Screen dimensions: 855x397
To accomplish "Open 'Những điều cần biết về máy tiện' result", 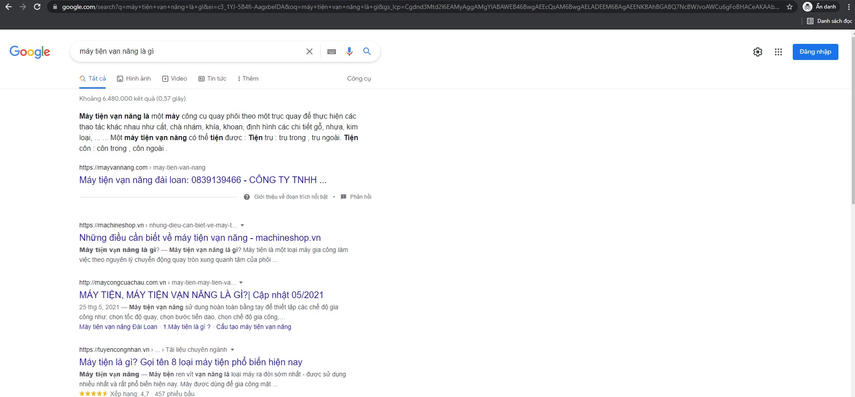I will (x=200, y=238).
